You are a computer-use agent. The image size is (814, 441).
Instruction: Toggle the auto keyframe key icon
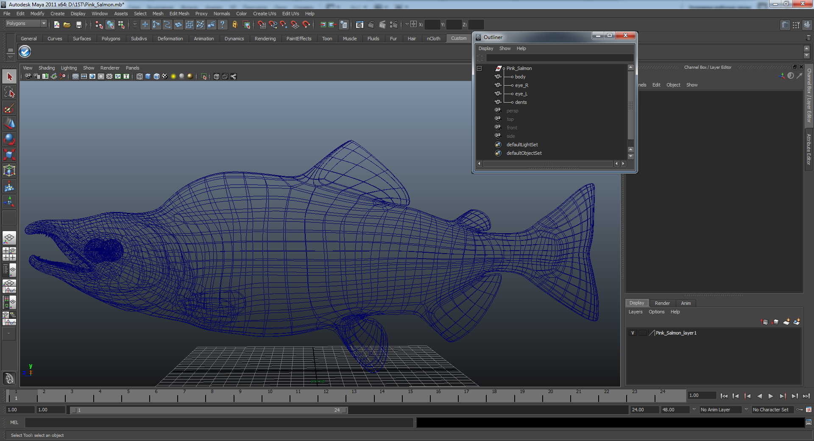[x=800, y=410]
